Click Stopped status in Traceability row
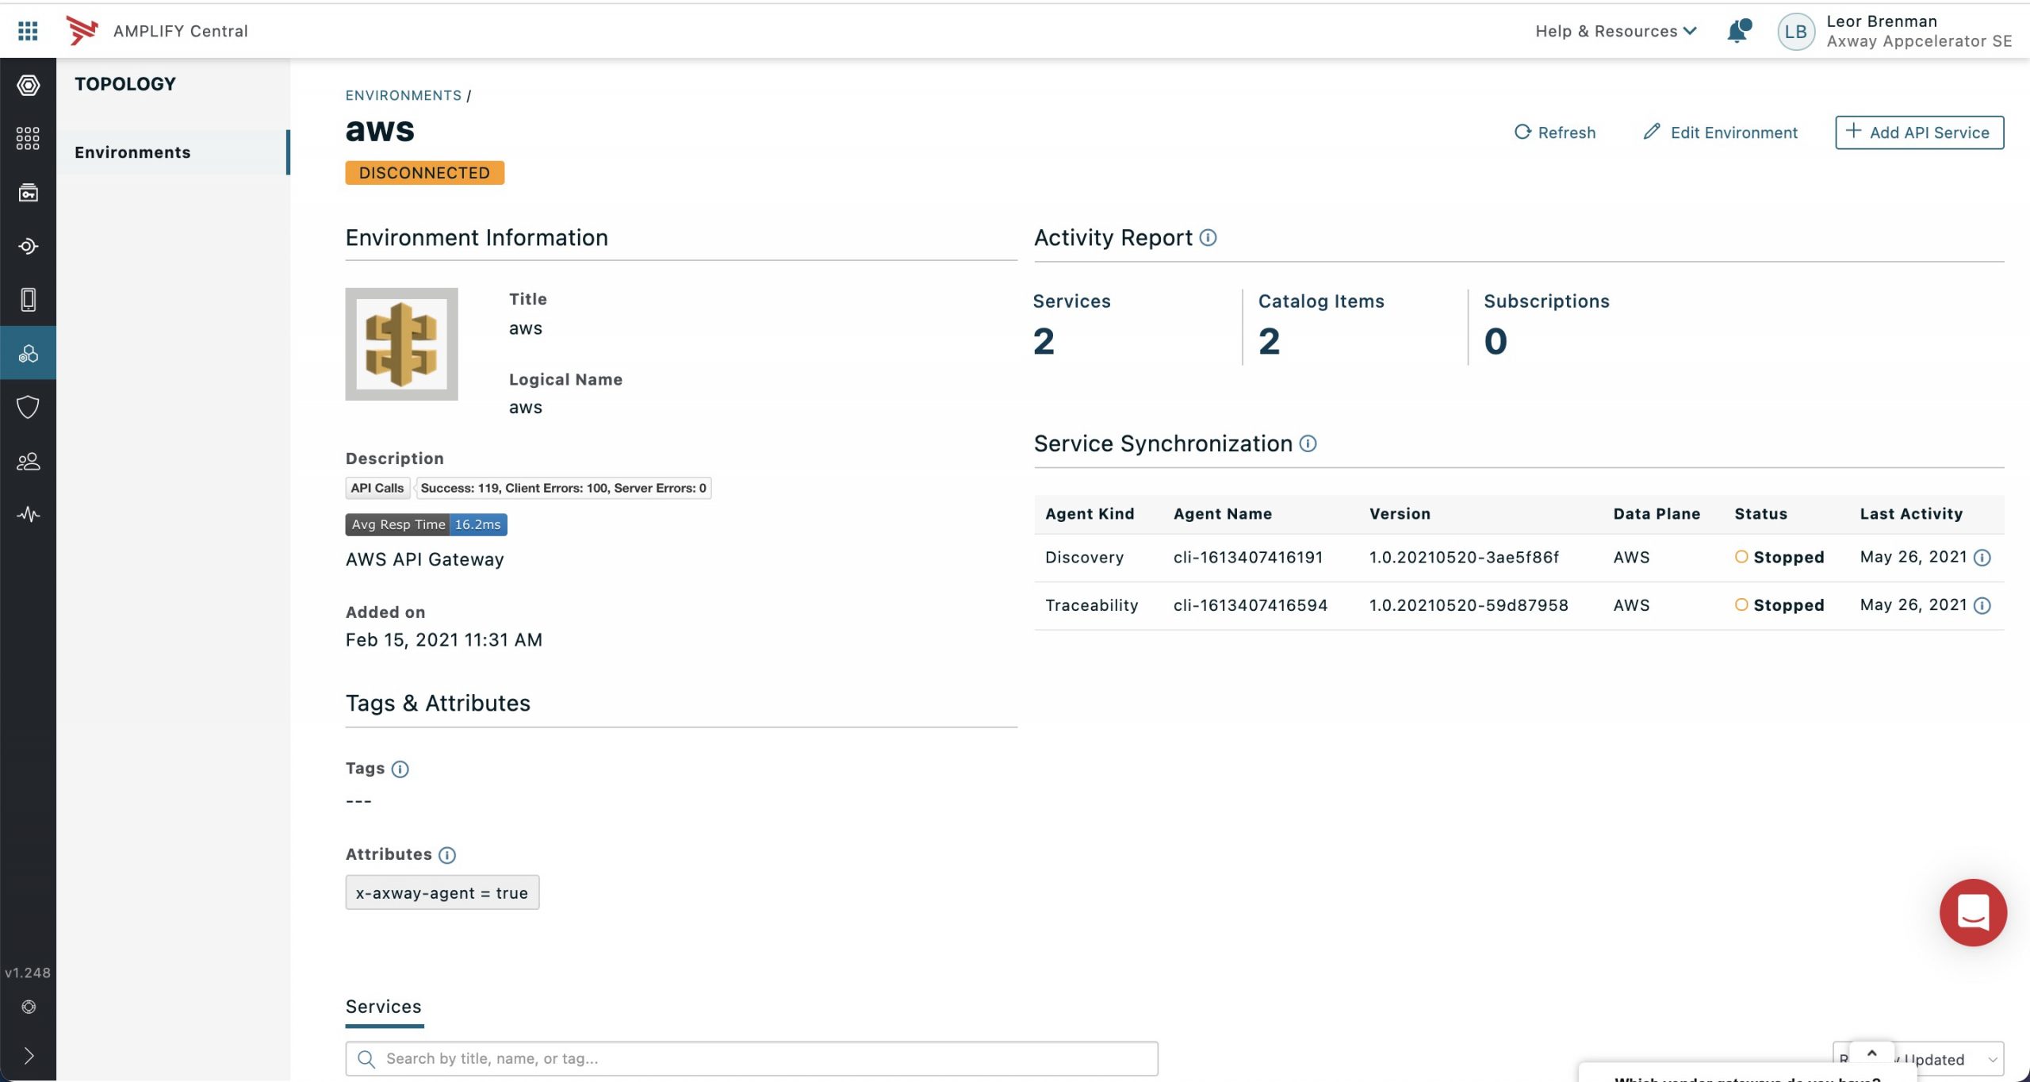Screen dimensions: 2030x1082 click(x=1779, y=605)
